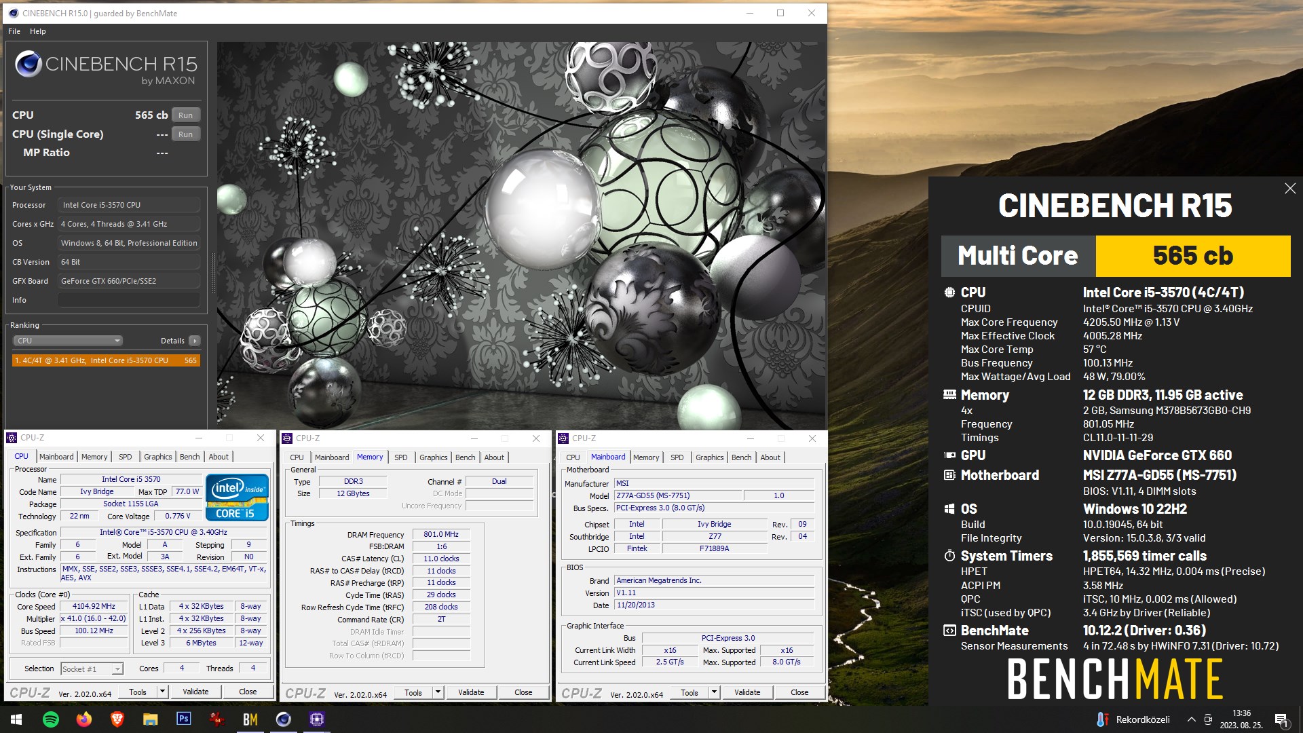The height and width of the screenshot is (733, 1303).
Task: Open the Rekordközeli weather widget
Action: [1133, 719]
